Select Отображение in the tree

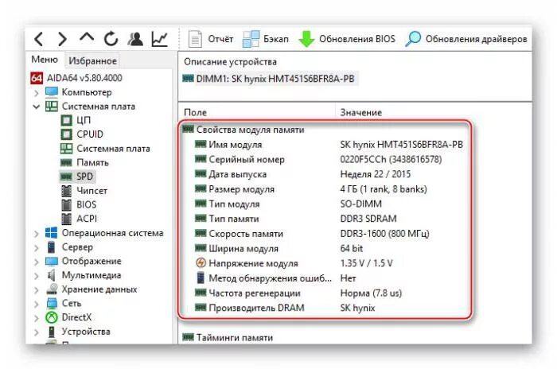[84, 261]
